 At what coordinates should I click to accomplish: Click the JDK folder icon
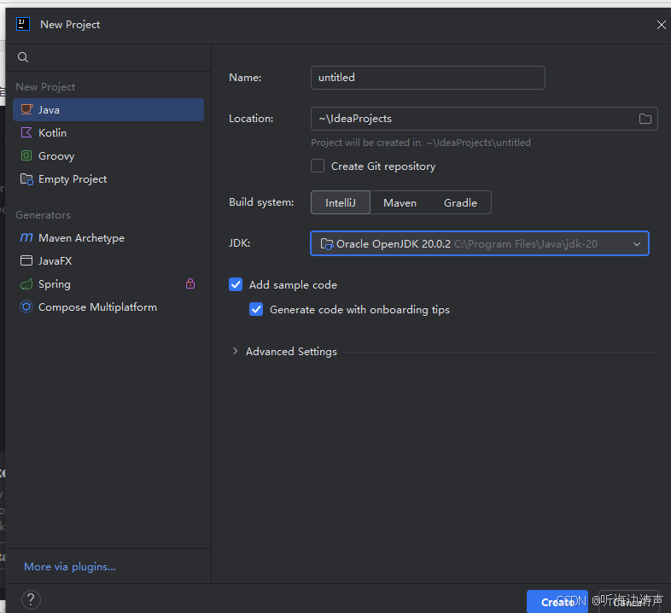327,244
